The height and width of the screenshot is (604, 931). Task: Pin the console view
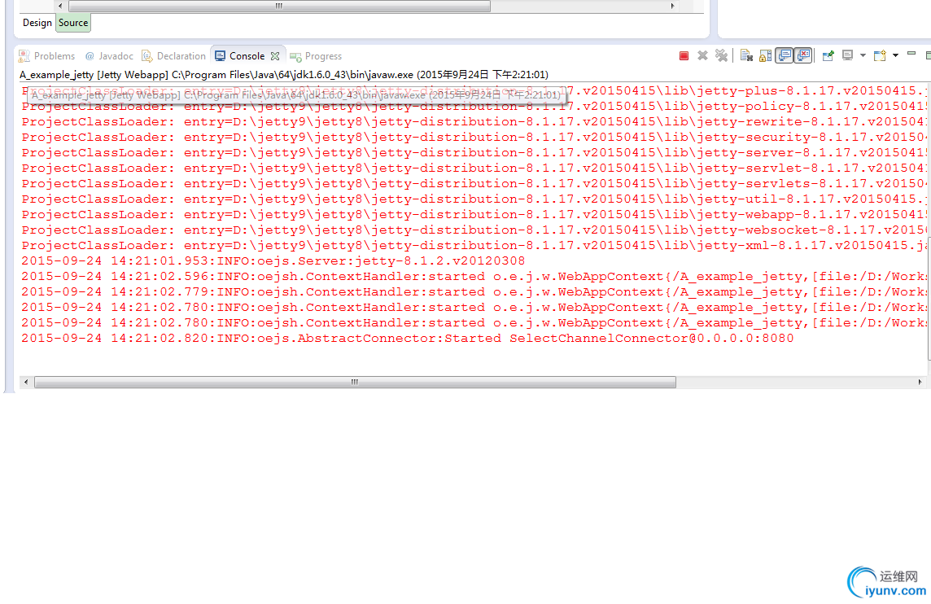(x=828, y=56)
